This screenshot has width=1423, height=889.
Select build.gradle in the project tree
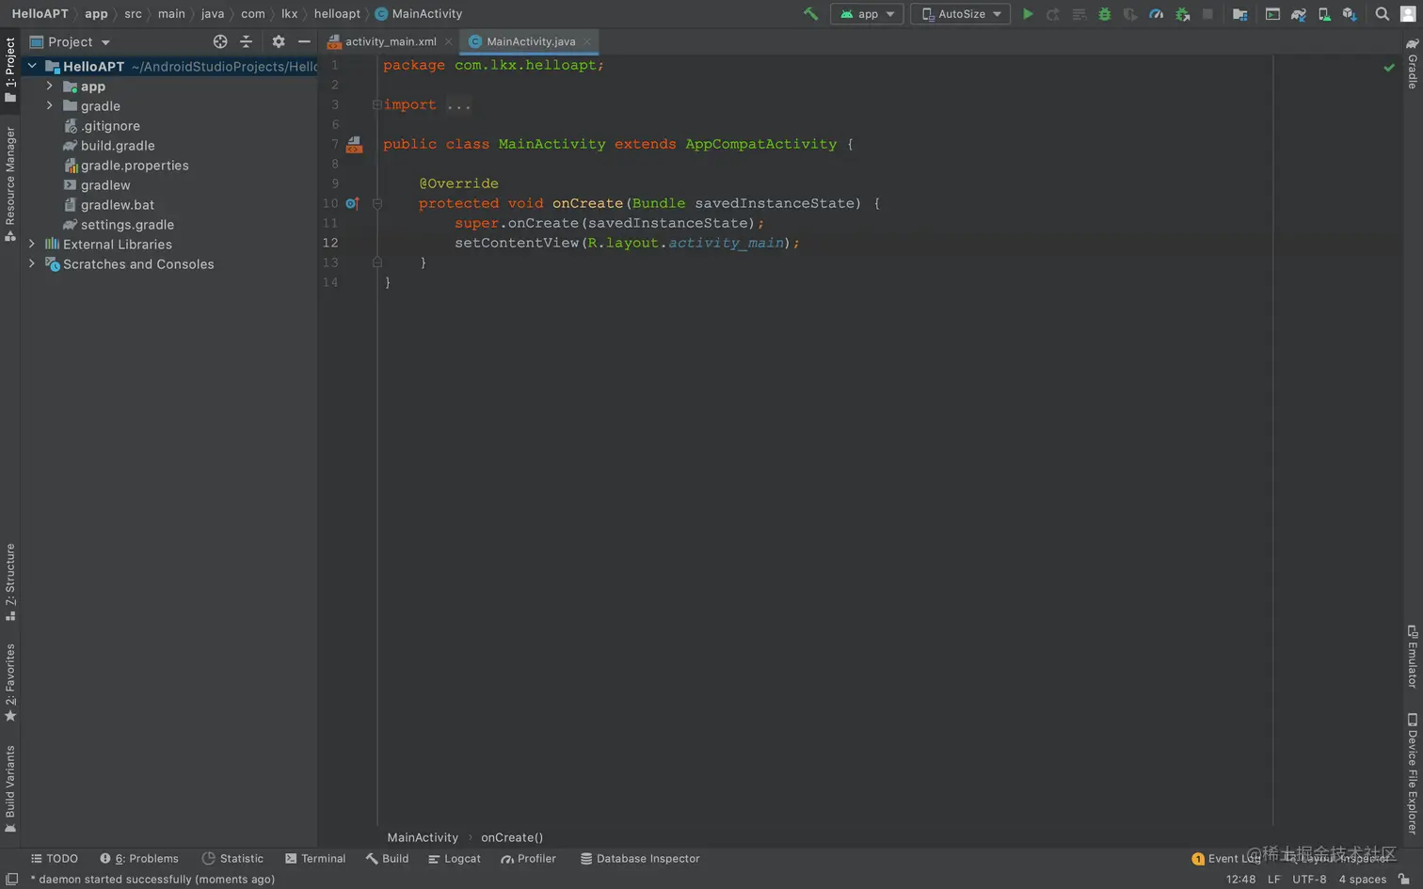[118, 146]
